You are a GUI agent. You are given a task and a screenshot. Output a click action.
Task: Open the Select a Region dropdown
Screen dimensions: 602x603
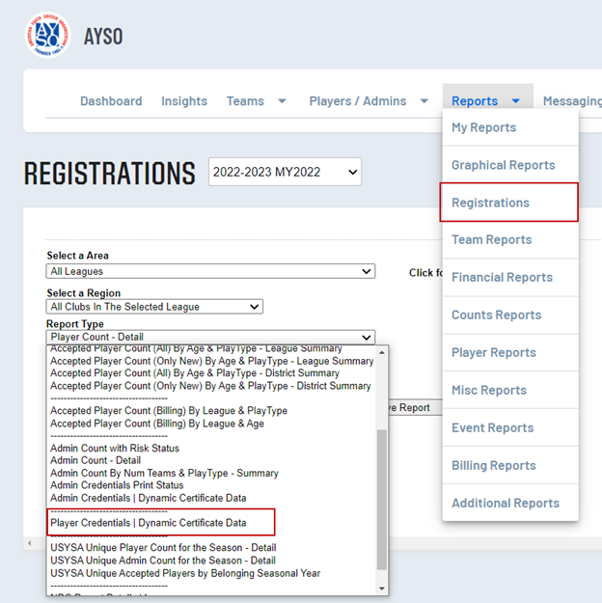[x=154, y=307]
